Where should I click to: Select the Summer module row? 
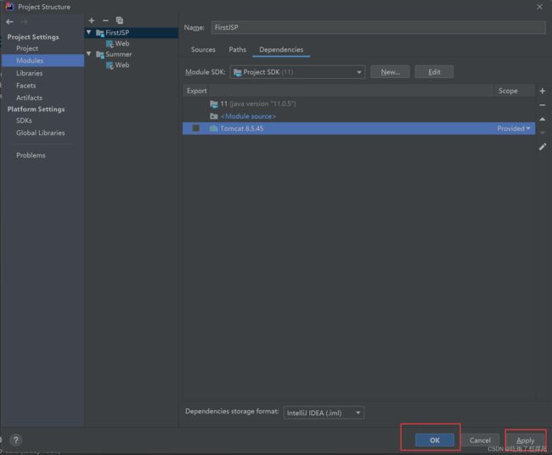[x=132, y=54]
